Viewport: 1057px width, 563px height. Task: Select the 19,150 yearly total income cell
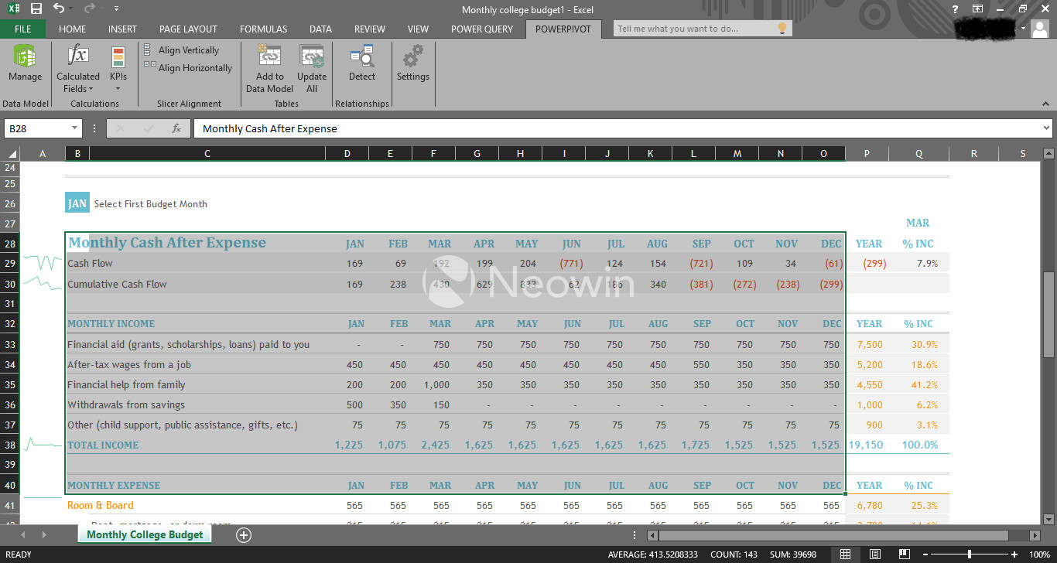[x=866, y=445]
